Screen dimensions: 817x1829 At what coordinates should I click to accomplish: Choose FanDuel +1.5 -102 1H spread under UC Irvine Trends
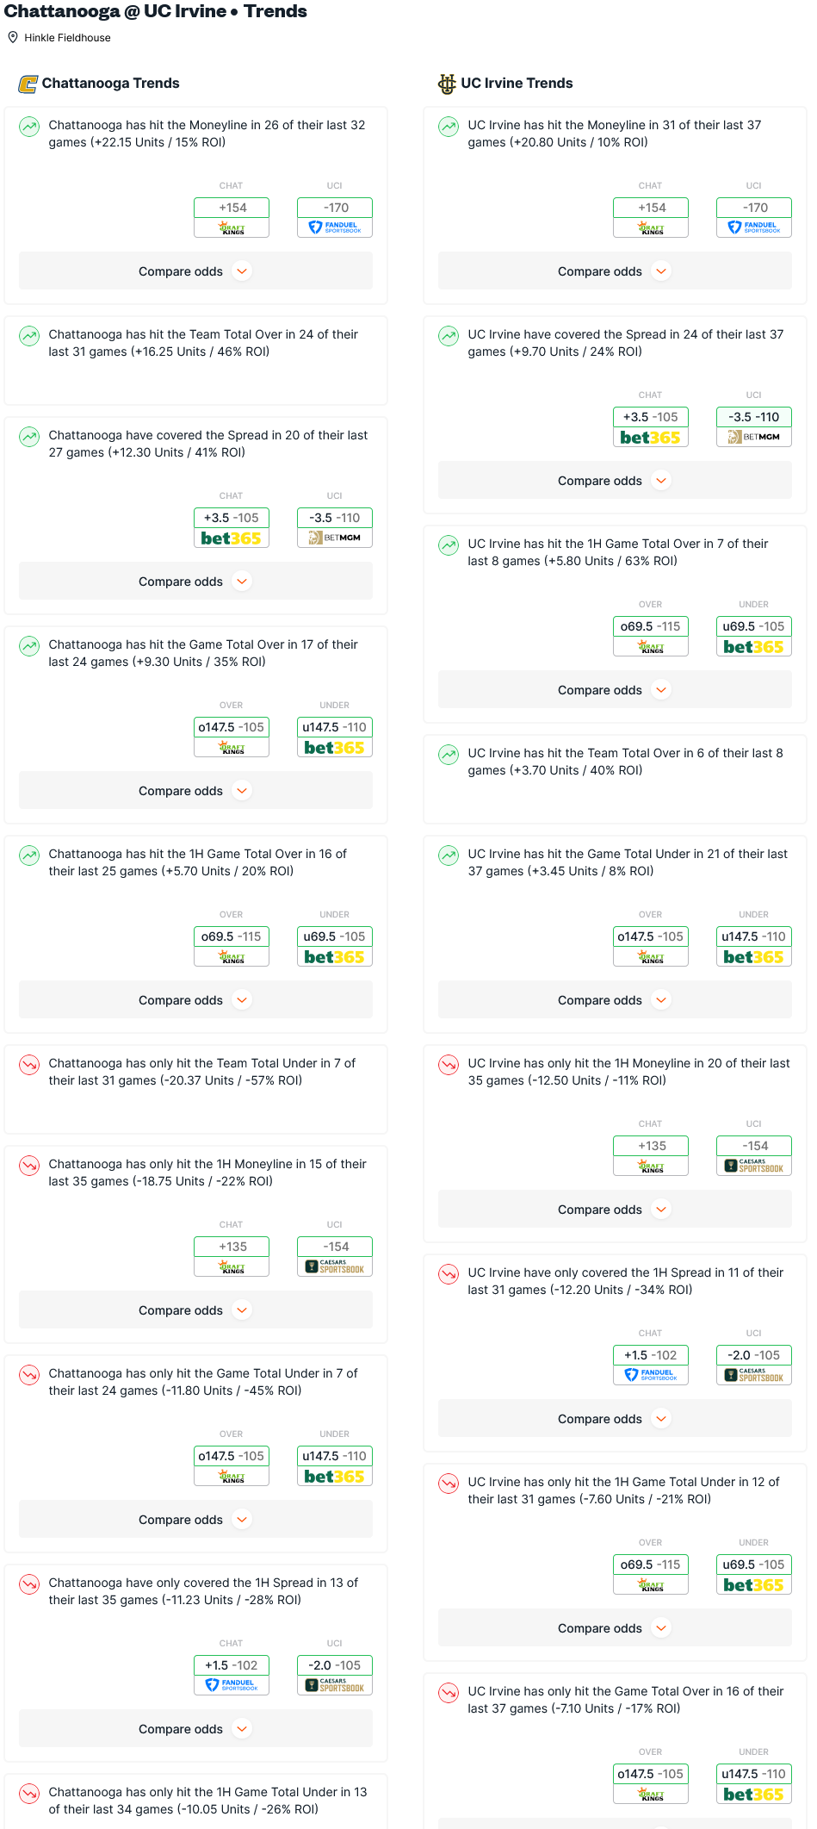click(651, 1365)
